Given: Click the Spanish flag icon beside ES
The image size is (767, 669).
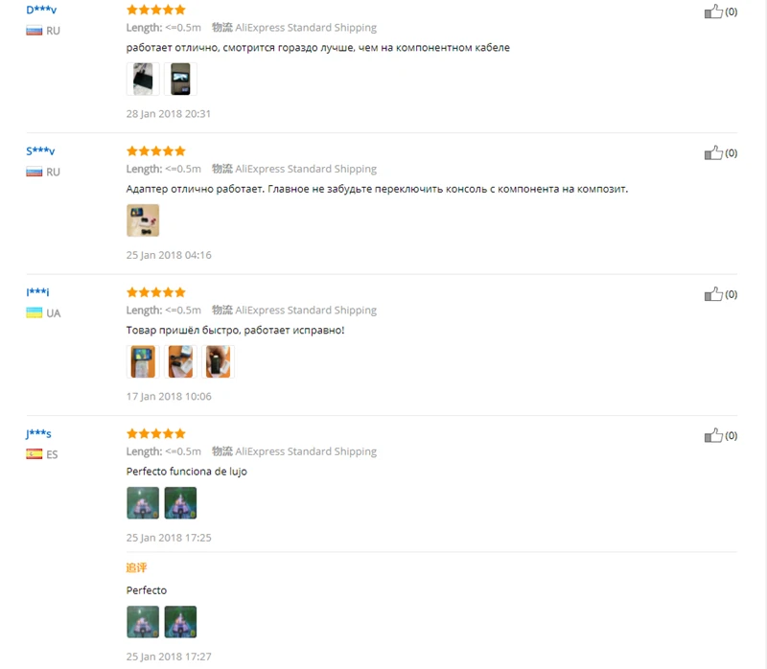Looking at the screenshot, I should (x=35, y=454).
